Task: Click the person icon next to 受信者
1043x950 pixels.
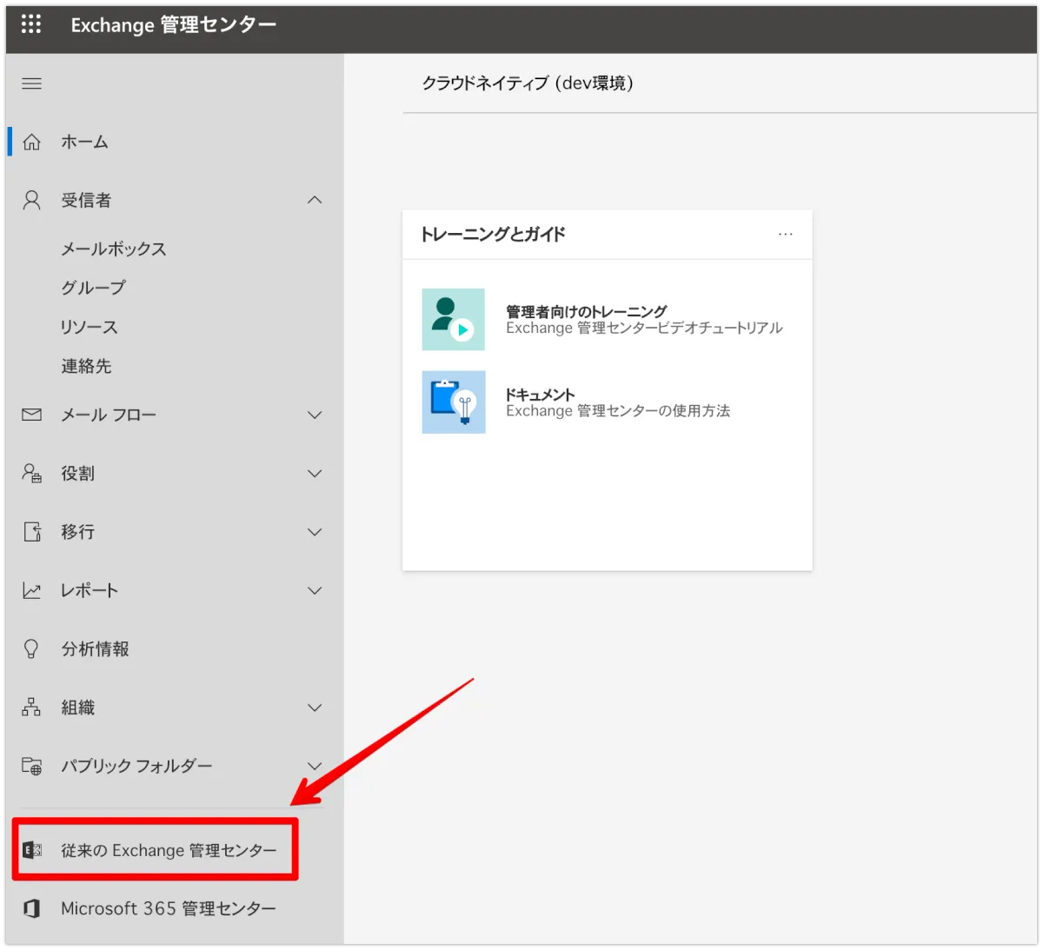Action: [x=31, y=201]
